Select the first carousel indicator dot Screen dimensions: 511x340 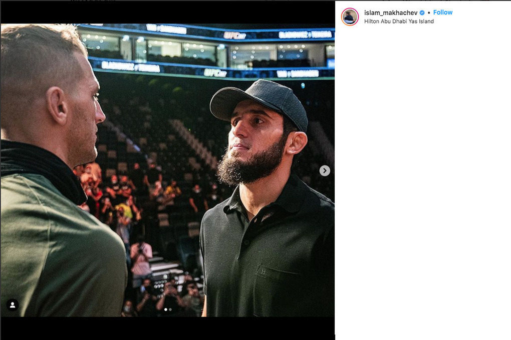click(x=166, y=309)
